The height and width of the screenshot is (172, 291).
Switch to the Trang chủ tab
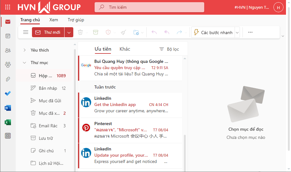pos(30,20)
